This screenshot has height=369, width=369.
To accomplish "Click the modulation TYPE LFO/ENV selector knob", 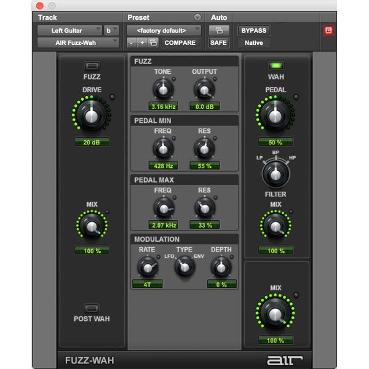I will tap(184, 267).
